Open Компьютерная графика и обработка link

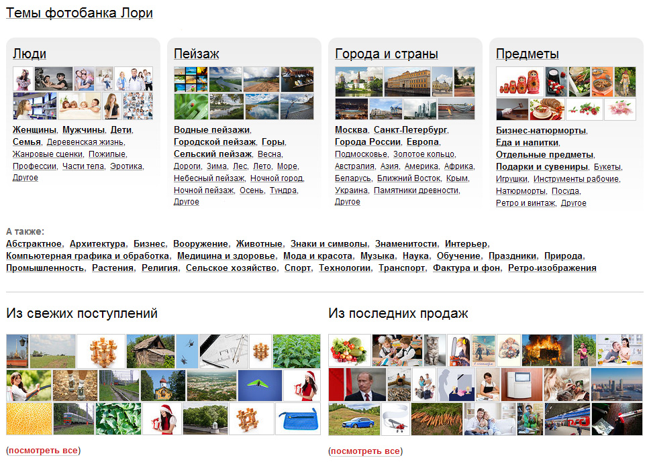(87, 255)
